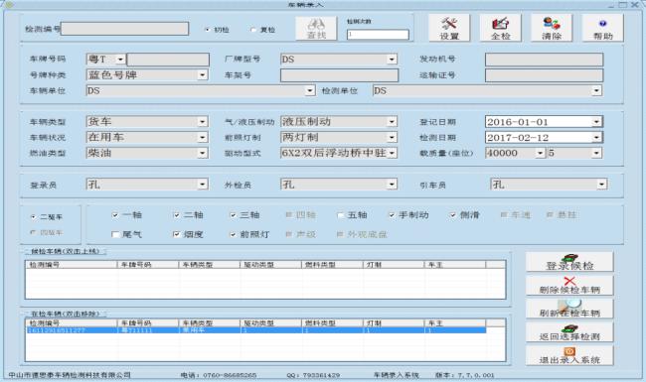Select the 复检 radio button

(x=253, y=30)
